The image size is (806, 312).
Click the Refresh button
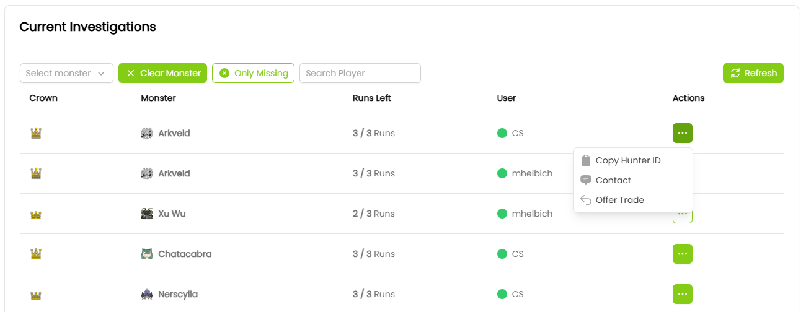click(x=753, y=73)
